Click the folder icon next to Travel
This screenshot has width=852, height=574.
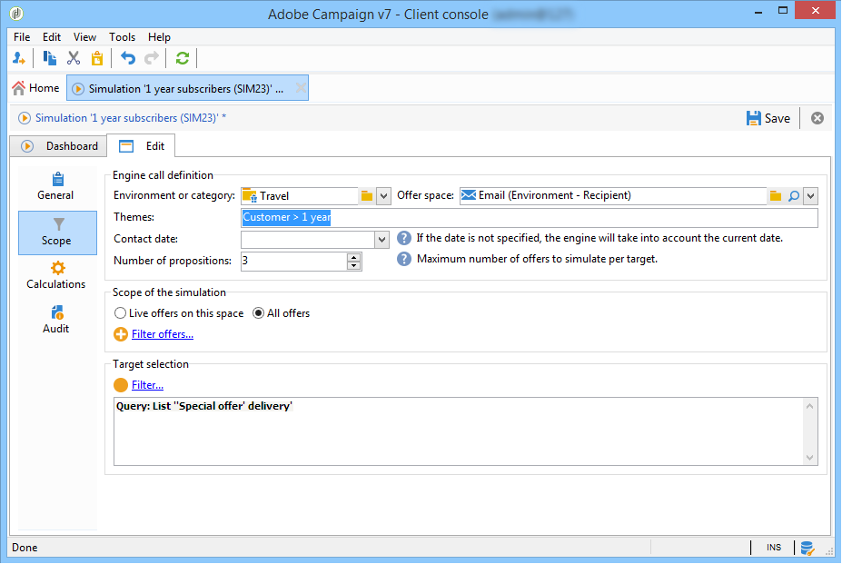[x=367, y=195]
